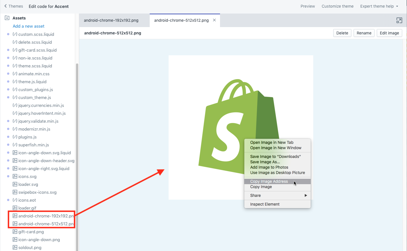Click the image icon beside icon-angle-down-header.svg
Image resolution: width=407 pixels, height=251 pixels.
tap(15, 160)
